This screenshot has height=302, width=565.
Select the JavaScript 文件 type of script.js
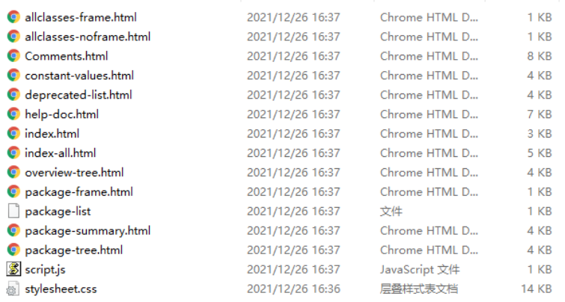point(420,269)
